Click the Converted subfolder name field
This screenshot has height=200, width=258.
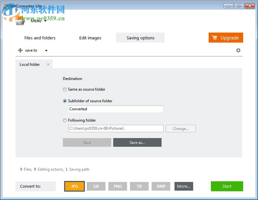(116, 109)
